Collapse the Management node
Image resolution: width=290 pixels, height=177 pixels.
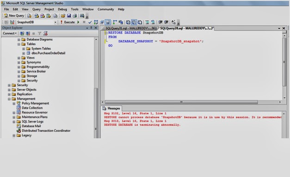point(9,99)
